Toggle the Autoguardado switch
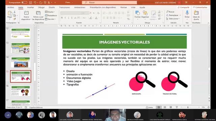The height and width of the screenshot is (121, 216). (x=24, y=2)
